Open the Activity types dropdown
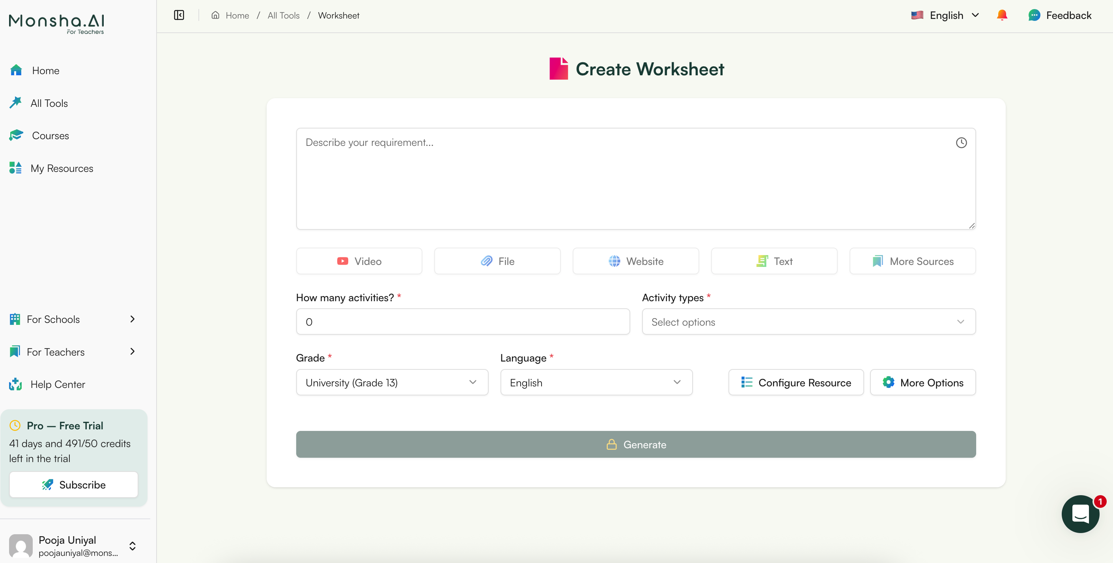 tap(809, 322)
